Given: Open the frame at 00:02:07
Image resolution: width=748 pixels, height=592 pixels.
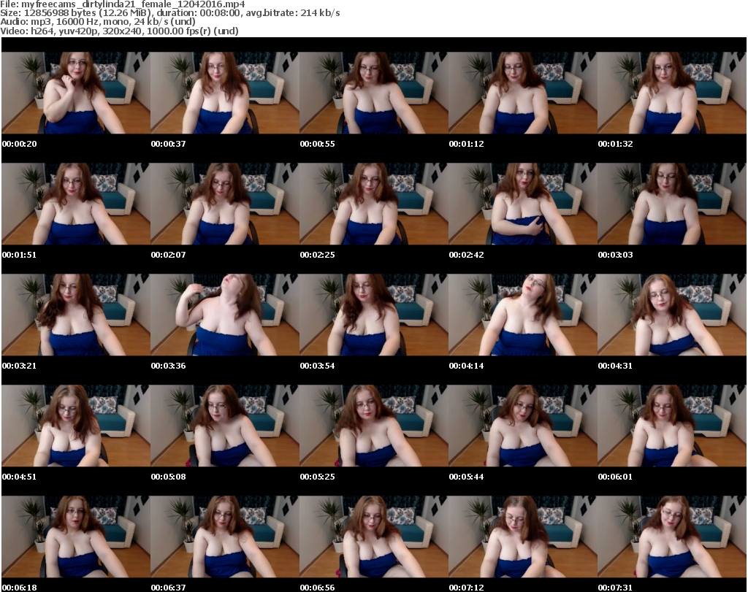Looking at the screenshot, I should [x=224, y=204].
